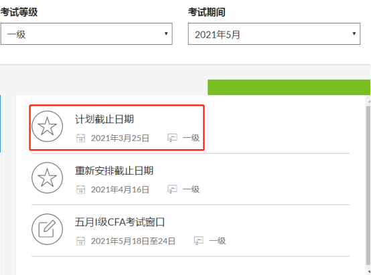The height and width of the screenshot is (275, 371).
Task: Select the green tab above the list
Action: coord(289,87)
